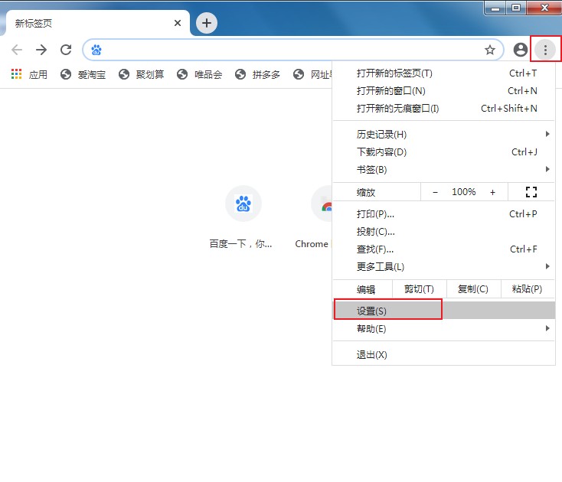Open the 聚划算 bookmark

[x=141, y=74]
